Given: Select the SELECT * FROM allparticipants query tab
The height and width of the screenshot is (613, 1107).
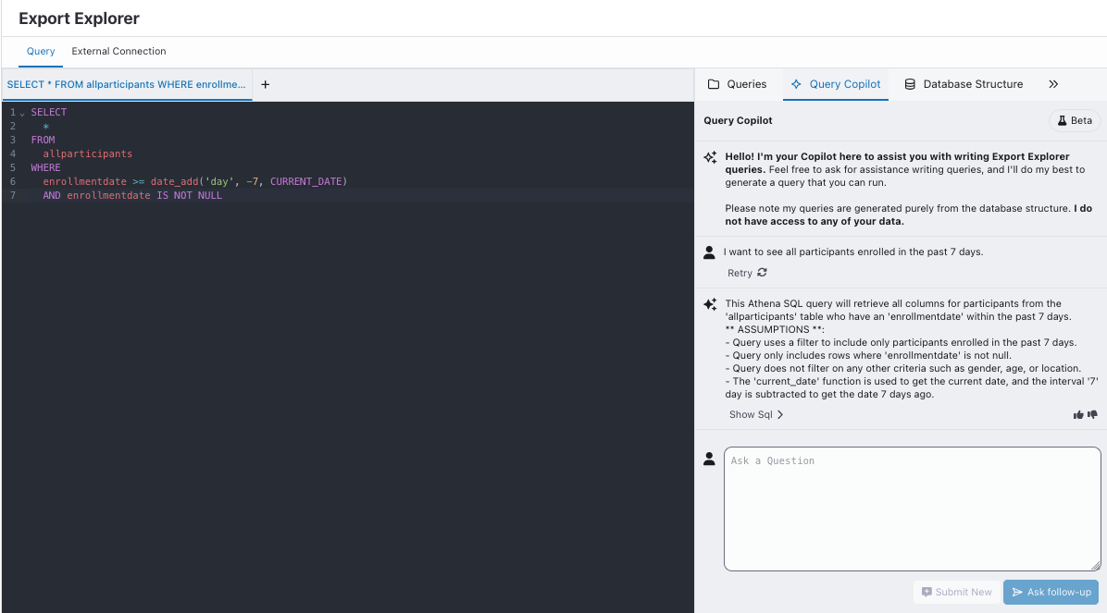Looking at the screenshot, I should pos(127,84).
